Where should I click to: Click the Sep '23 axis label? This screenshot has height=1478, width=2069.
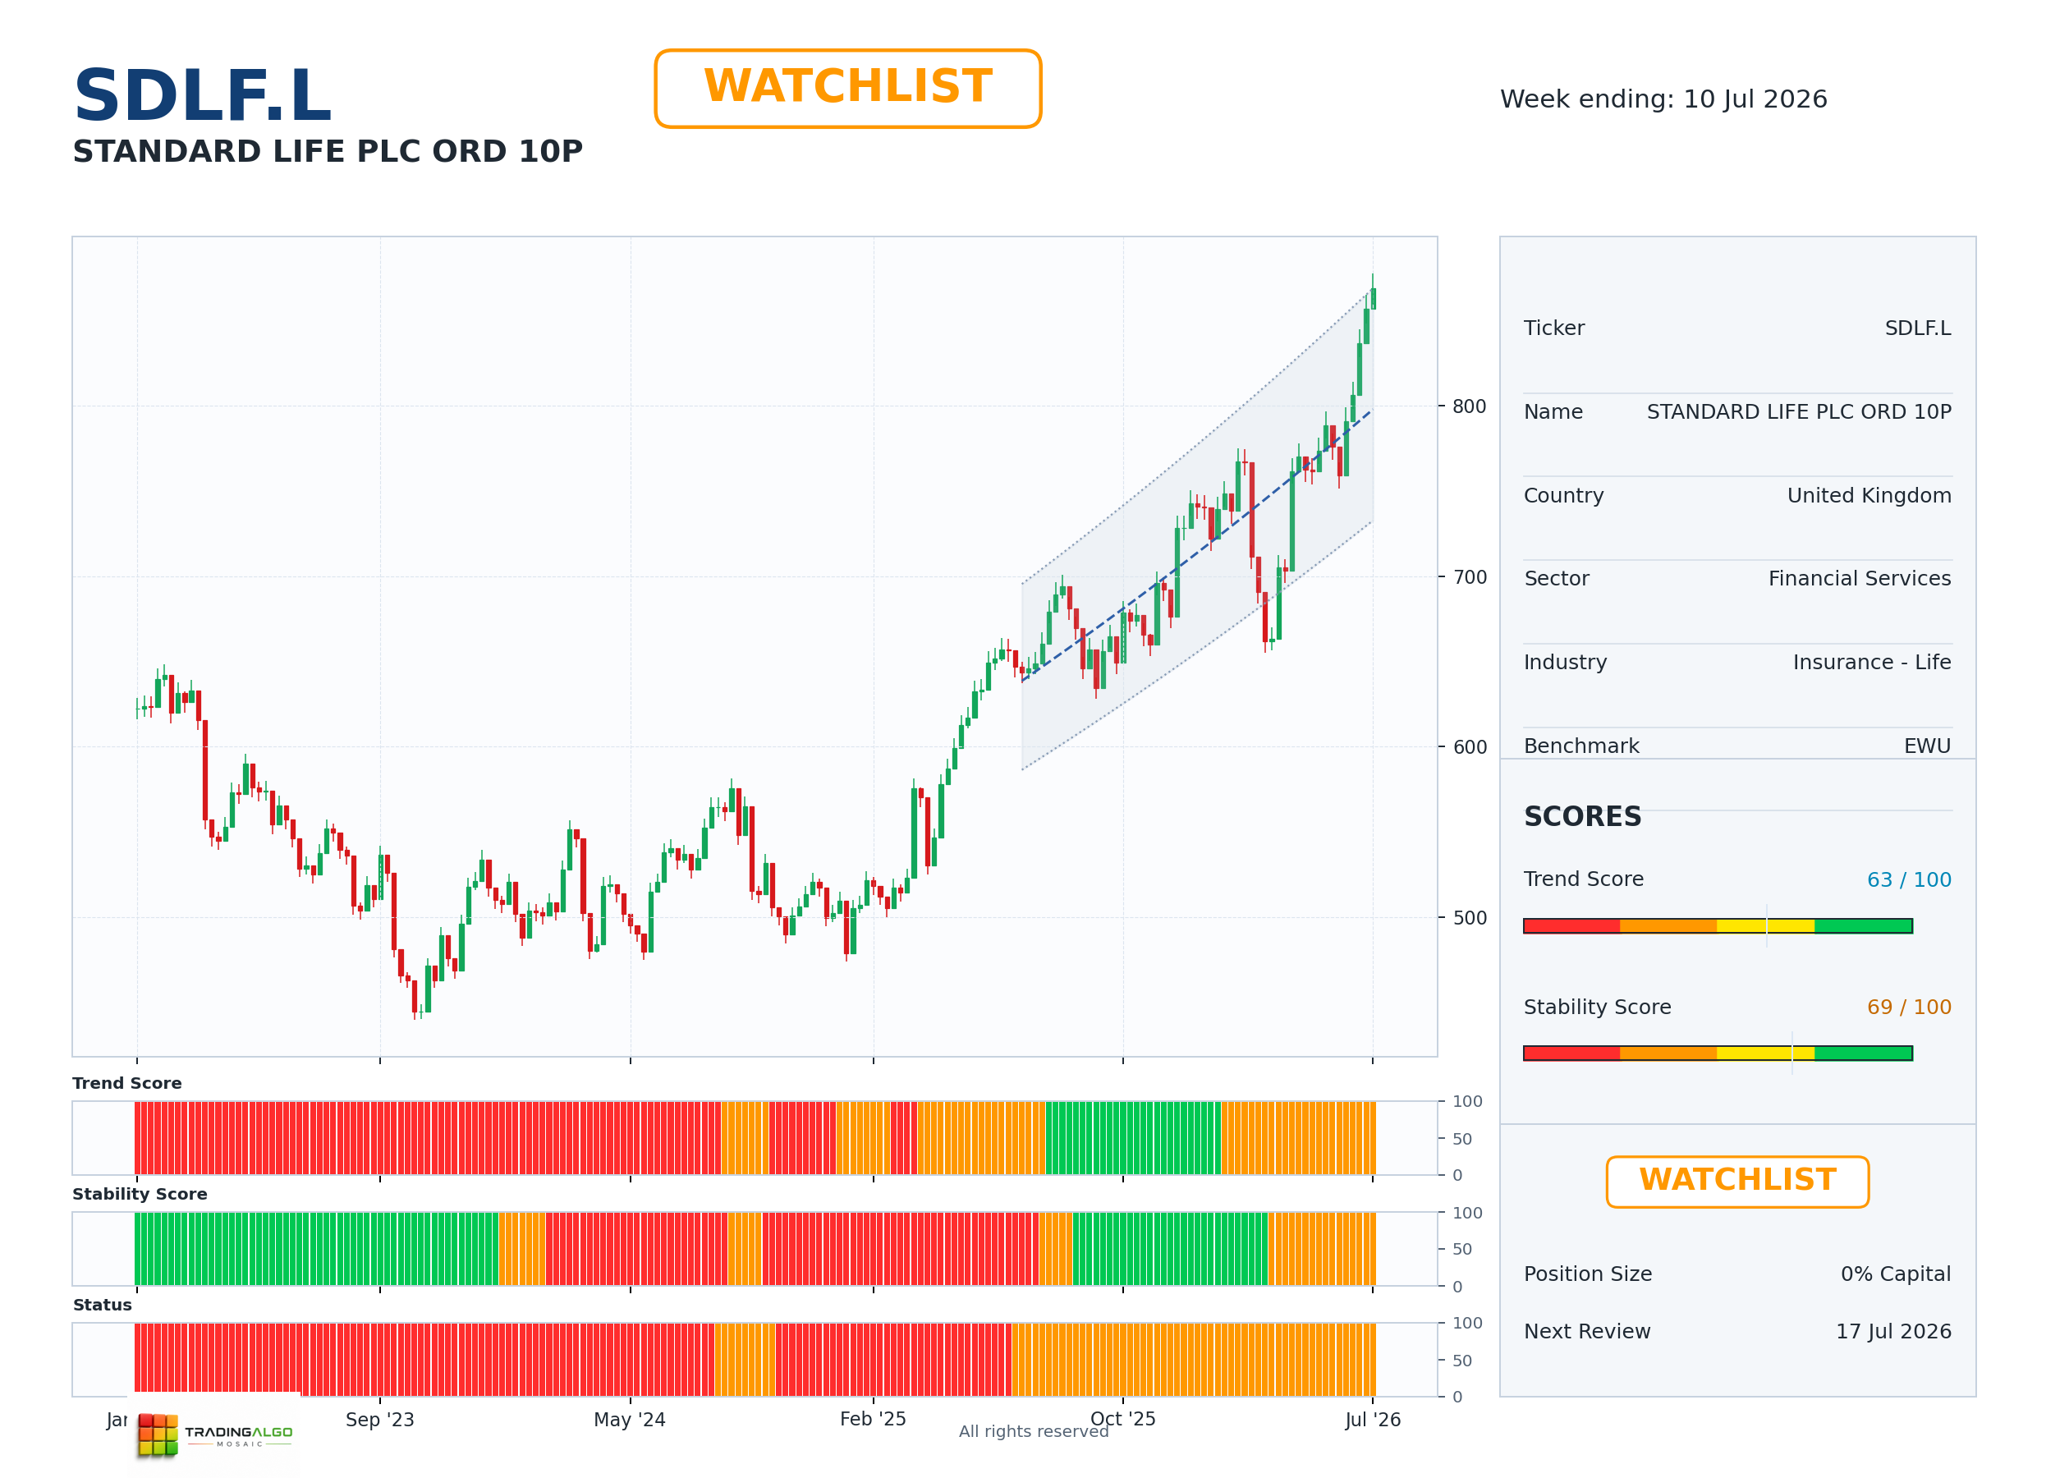(x=379, y=1420)
